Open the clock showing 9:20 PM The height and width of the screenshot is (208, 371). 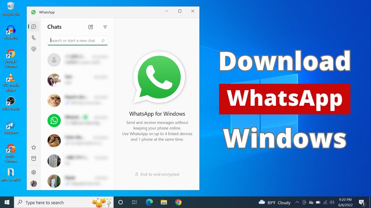click(x=345, y=202)
